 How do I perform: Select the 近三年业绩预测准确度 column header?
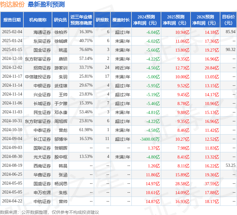pos(81,20)
